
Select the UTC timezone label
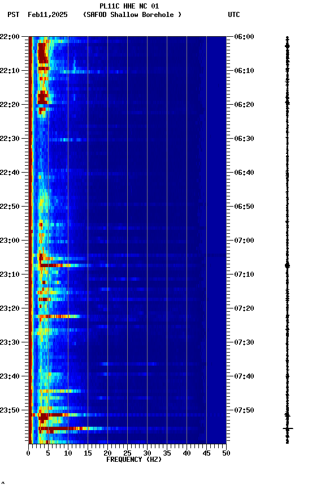click(x=234, y=15)
